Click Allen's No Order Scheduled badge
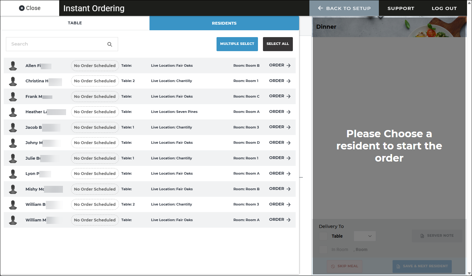The image size is (472, 276). (x=95, y=65)
